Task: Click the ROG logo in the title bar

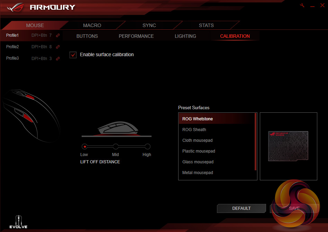Action: pyautogui.click(x=16, y=7)
